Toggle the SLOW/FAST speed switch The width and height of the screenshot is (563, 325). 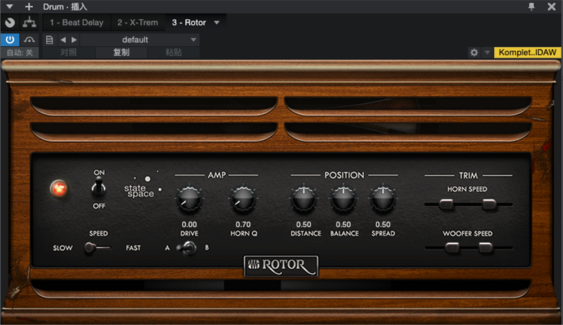(97, 247)
